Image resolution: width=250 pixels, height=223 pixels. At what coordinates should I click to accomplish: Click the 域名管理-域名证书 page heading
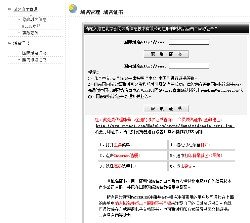[x=101, y=12]
